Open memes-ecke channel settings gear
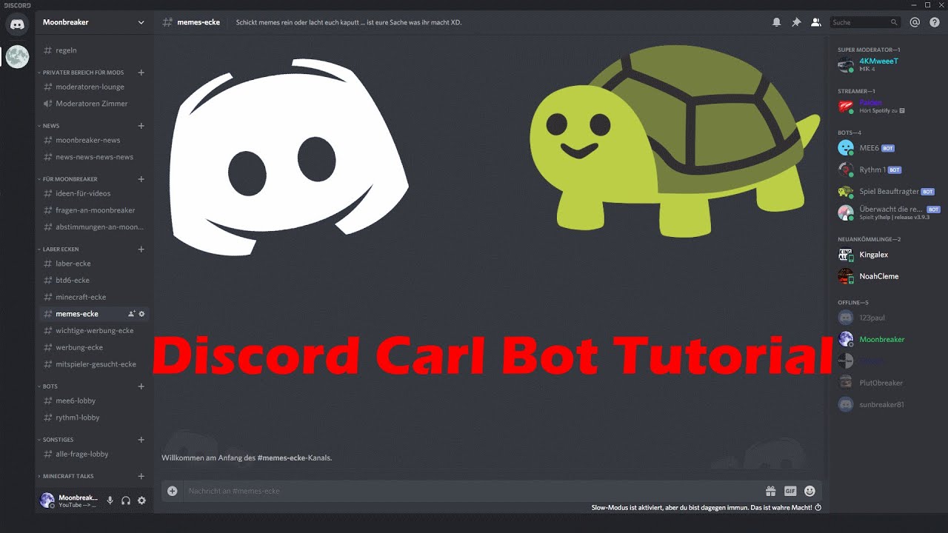This screenshot has height=533, width=948. point(141,314)
